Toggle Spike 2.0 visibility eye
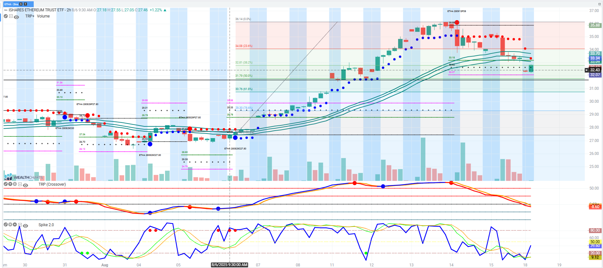The height and width of the screenshot is (268, 603). click(x=26, y=226)
